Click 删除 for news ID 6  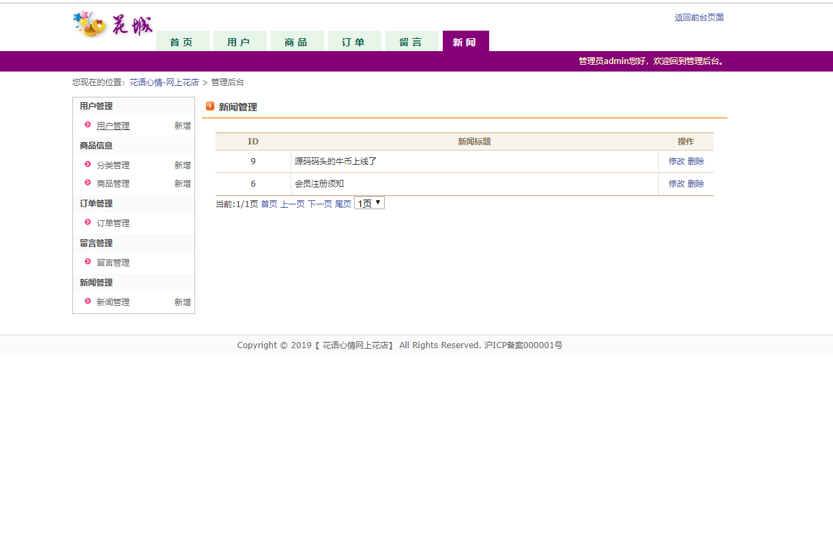(x=695, y=183)
